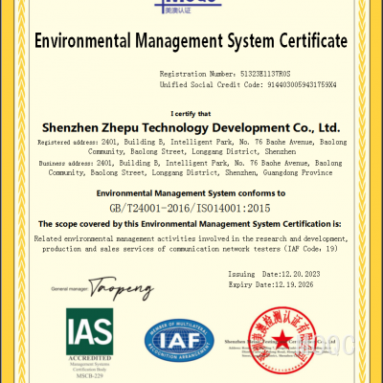
Task: Select the Registration Number 51323E1137R0S line
Action: [x=225, y=74]
